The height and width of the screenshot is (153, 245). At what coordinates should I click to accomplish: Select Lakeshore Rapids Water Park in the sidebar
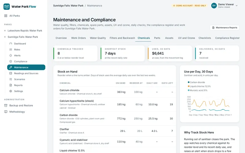(25, 31)
